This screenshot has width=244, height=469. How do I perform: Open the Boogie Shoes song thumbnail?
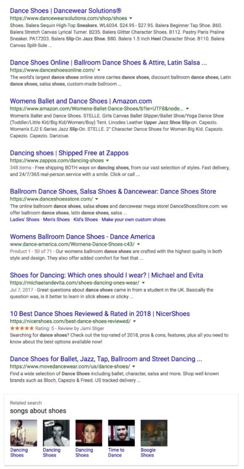click(154, 433)
